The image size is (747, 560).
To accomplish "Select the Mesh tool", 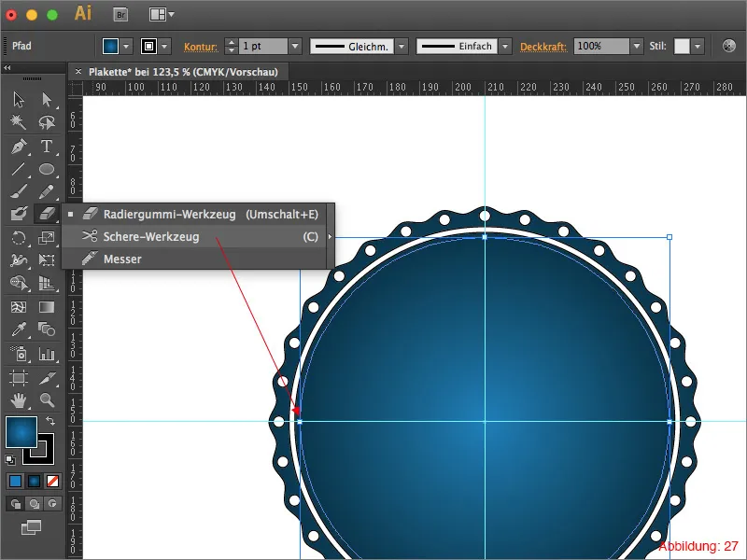I will [x=19, y=307].
